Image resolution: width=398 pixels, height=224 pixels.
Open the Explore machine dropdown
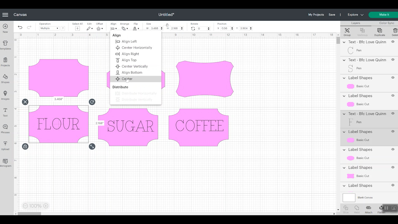click(355, 15)
